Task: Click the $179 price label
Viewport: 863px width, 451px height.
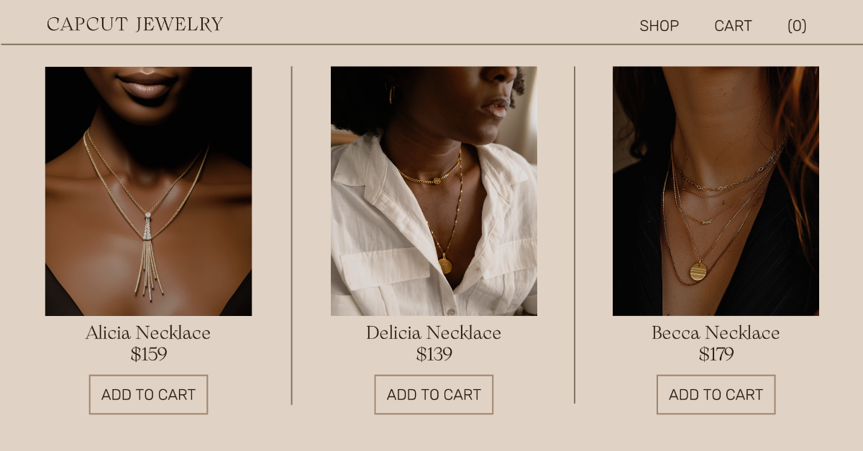Action: coord(716,354)
